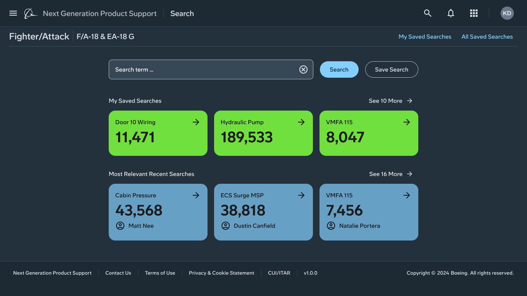Screen dimensions: 527x296
Task: Open the apps grid launcher
Action: [474, 13]
